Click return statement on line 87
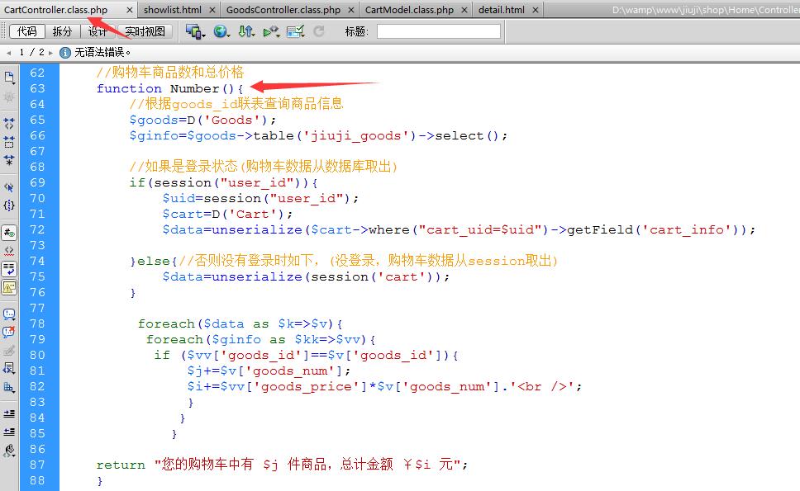Viewport: 800px width, 491px height. (282, 465)
